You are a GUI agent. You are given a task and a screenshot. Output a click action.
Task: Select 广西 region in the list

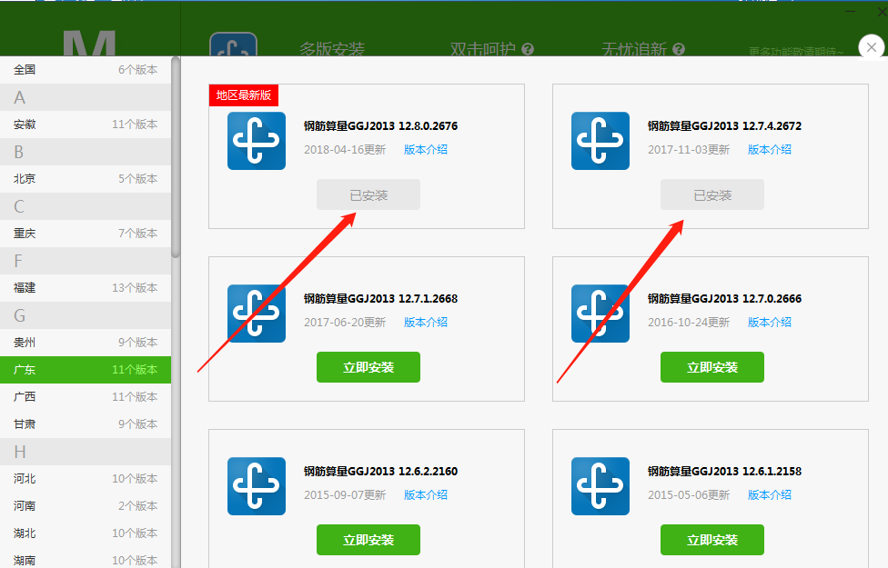(x=86, y=396)
